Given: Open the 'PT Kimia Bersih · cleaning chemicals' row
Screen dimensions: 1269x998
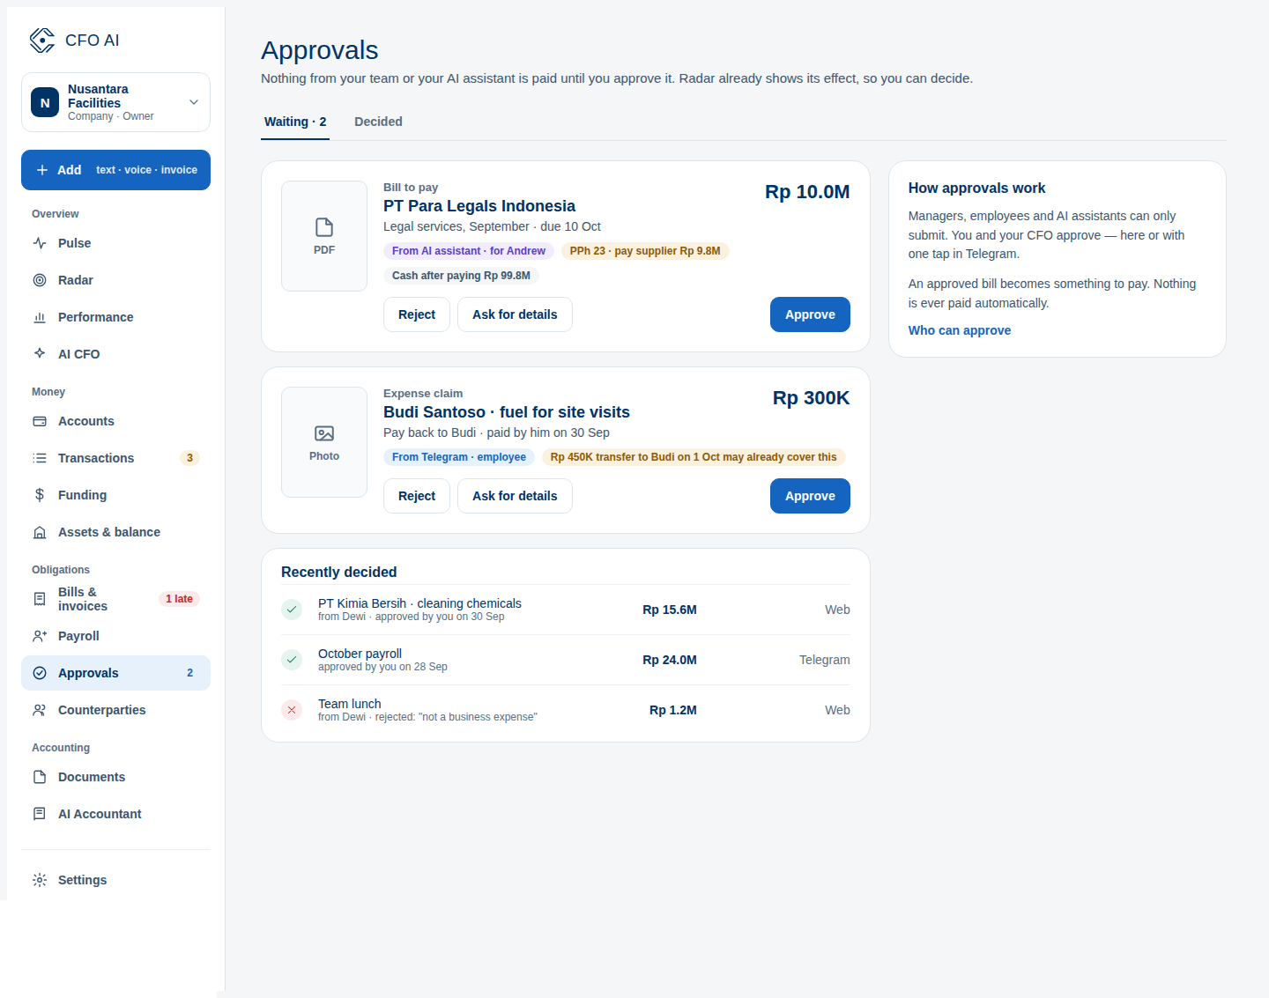Looking at the screenshot, I should (x=566, y=610).
